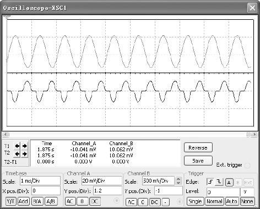
Task: Switch display to Y/T mode
Action: [11, 201]
